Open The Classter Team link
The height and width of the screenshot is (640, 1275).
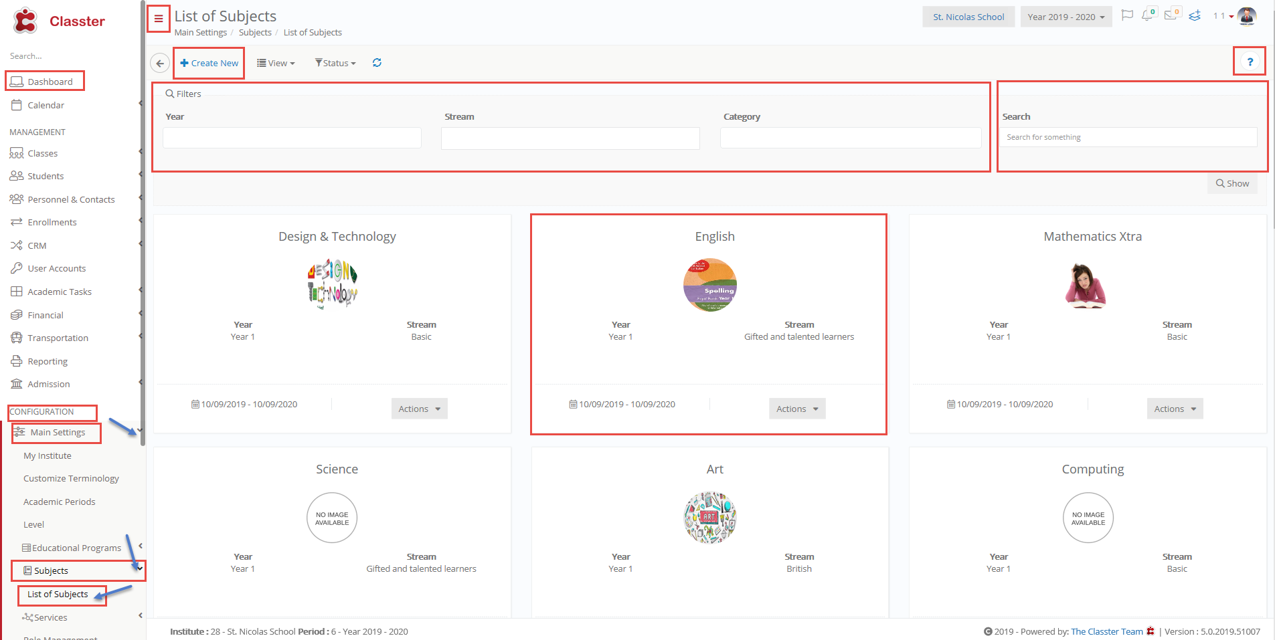[1107, 631]
